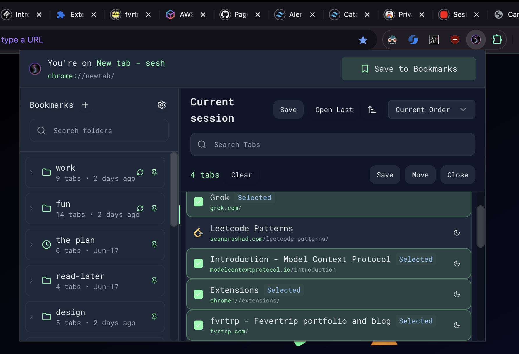Unpin the design folder

click(x=154, y=317)
